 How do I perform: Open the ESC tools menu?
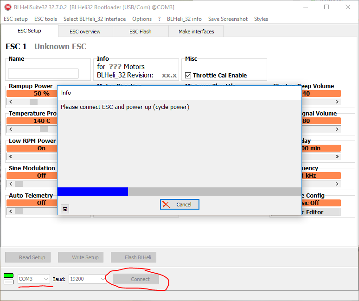click(x=45, y=19)
